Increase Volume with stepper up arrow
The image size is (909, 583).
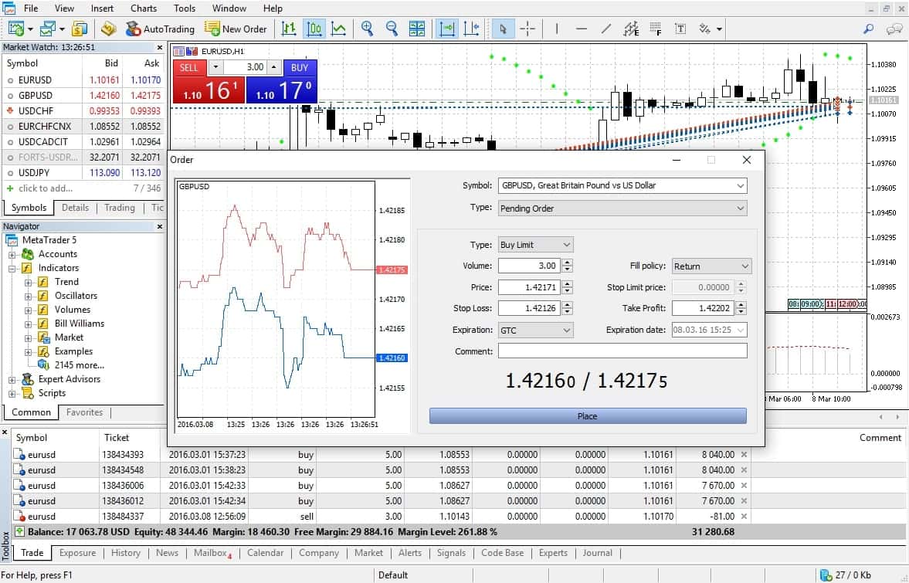point(567,263)
